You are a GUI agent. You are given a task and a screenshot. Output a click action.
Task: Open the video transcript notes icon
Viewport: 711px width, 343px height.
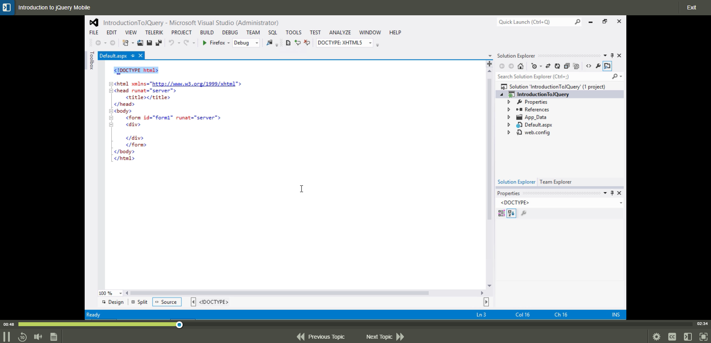tap(54, 337)
